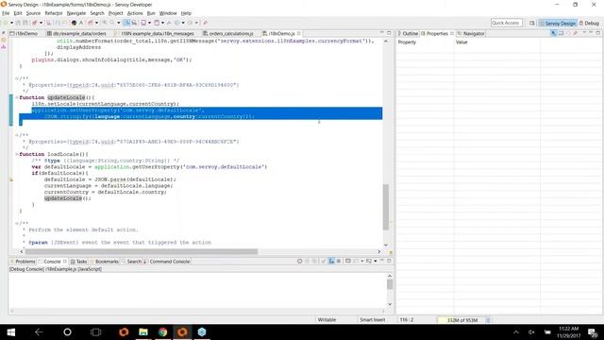
Task: Click the memory heap status indicator
Action: pyautogui.click(x=461, y=320)
